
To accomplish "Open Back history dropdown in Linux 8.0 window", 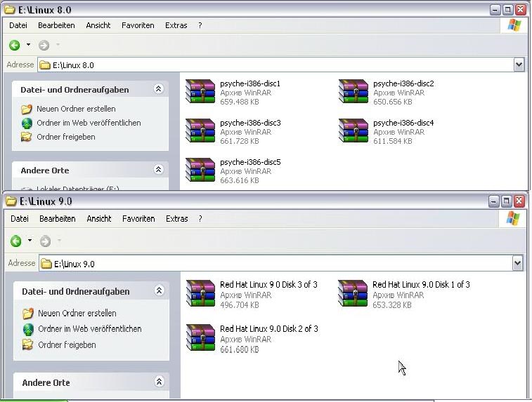I will [x=29, y=44].
